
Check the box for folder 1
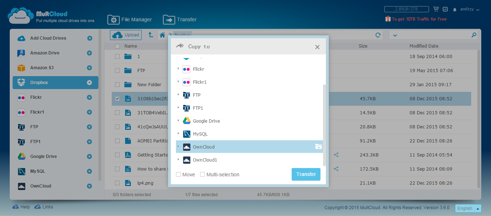click(117, 56)
